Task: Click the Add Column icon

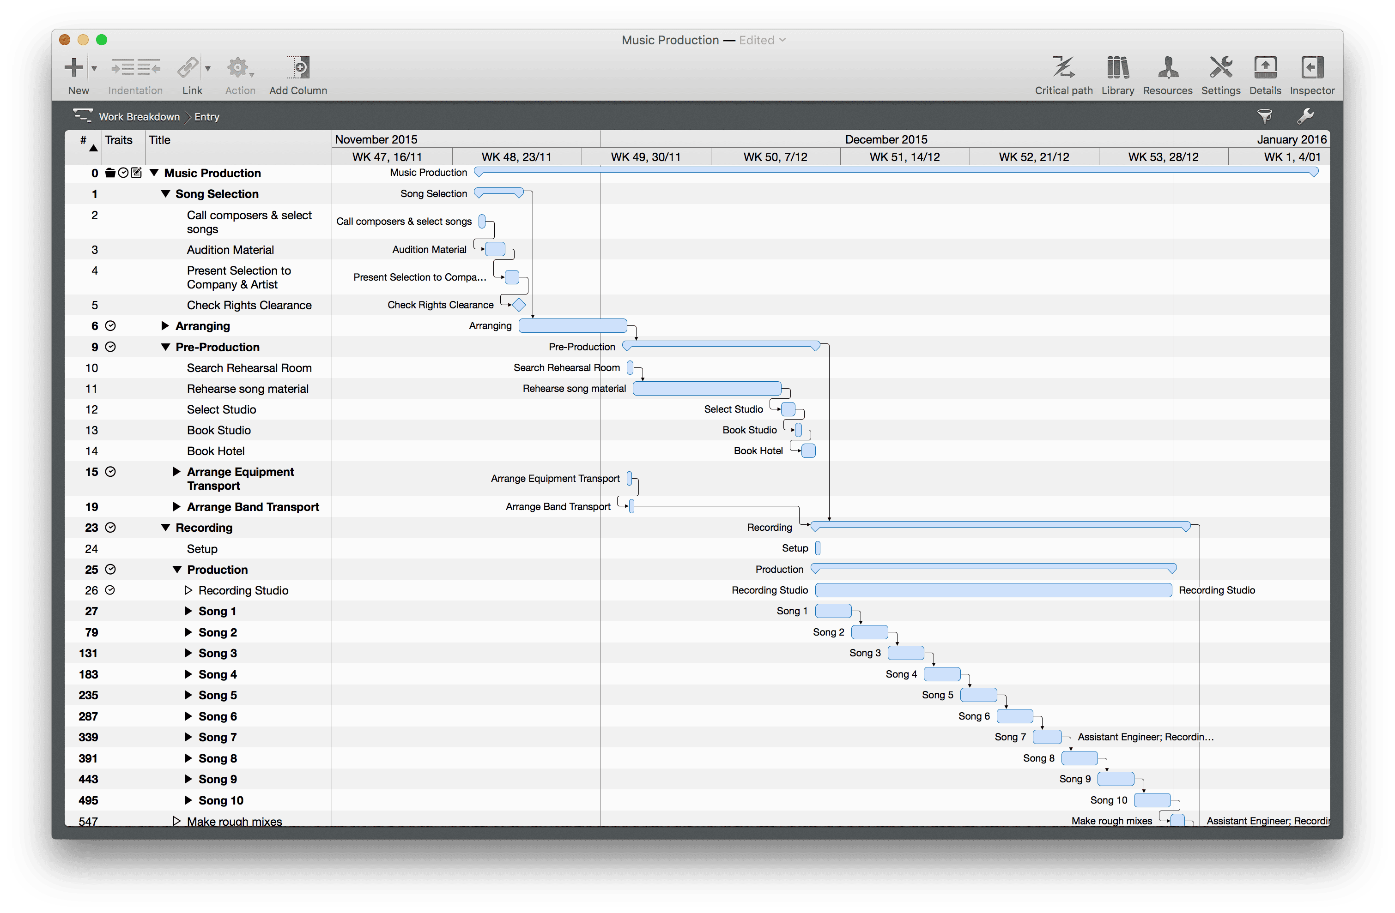Action: (x=298, y=68)
